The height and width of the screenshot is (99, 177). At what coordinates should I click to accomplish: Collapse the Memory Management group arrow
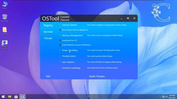(60, 35)
